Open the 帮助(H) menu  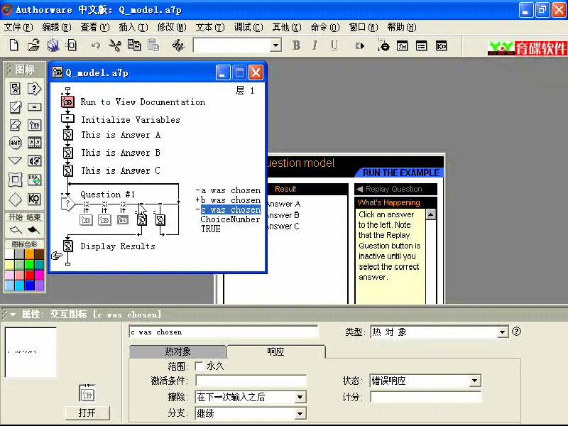pos(402,27)
